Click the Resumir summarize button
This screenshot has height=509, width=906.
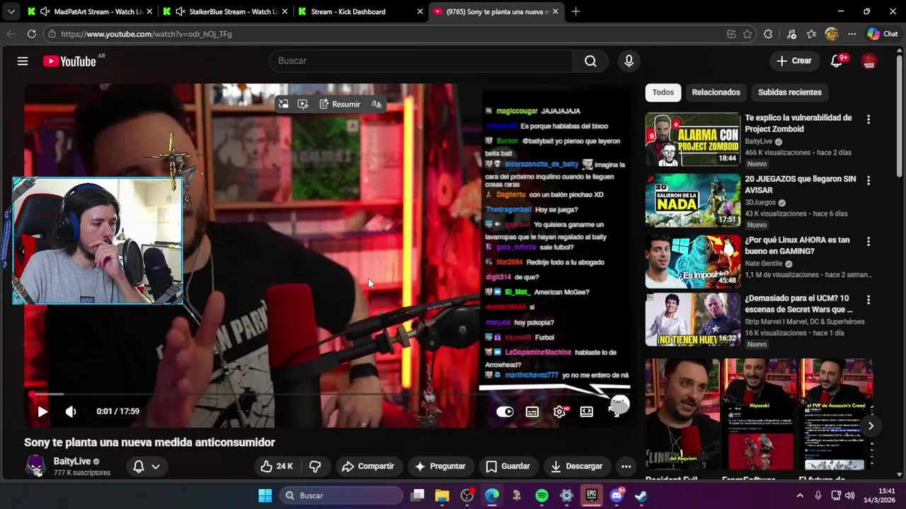pyautogui.click(x=340, y=104)
